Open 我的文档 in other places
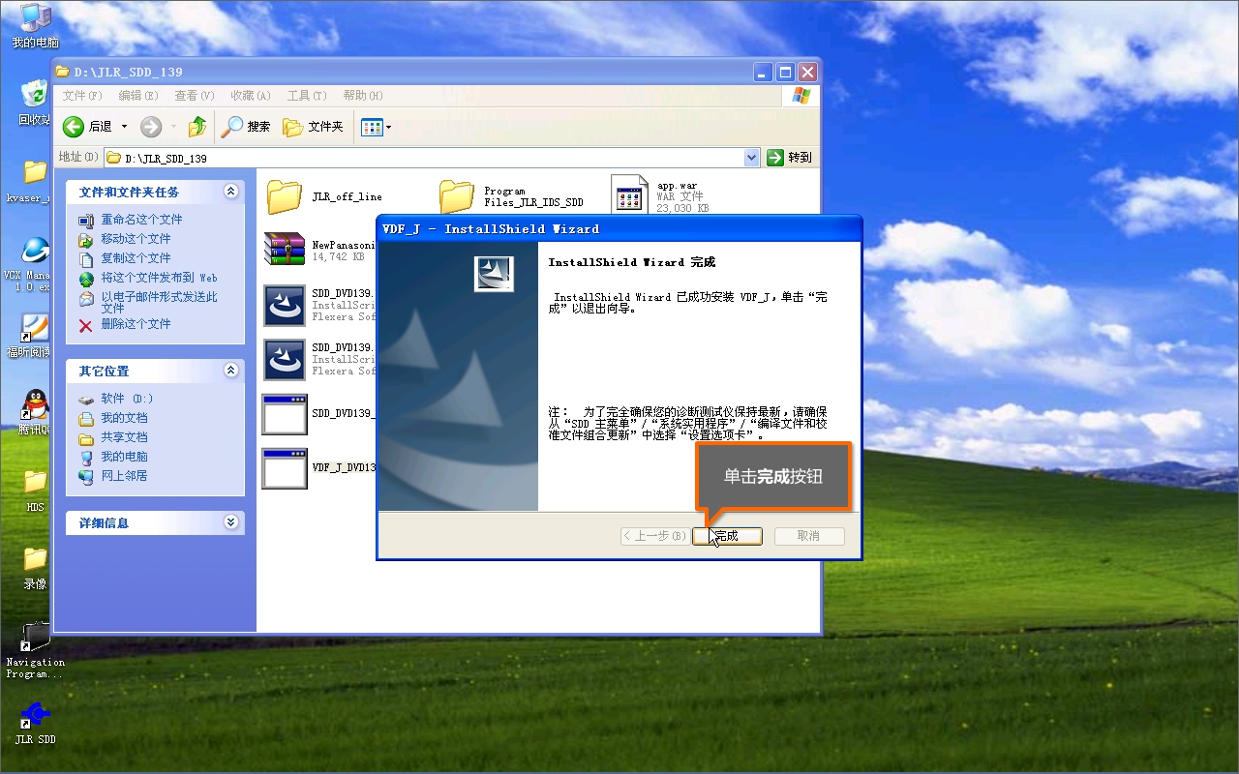Screen dimensions: 1239x774 (x=124, y=418)
